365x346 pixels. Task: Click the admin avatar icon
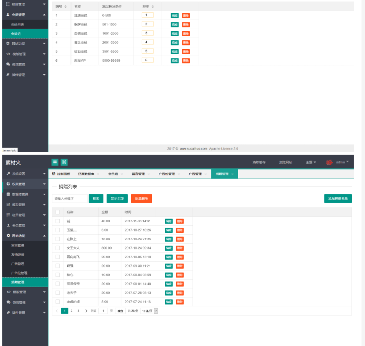click(x=329, y=162)
